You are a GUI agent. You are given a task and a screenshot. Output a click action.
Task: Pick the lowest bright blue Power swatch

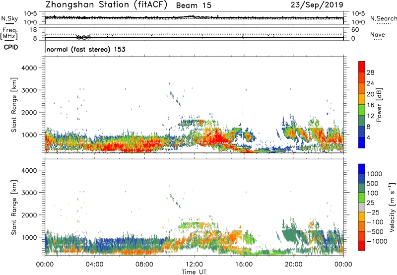(362, 142)
